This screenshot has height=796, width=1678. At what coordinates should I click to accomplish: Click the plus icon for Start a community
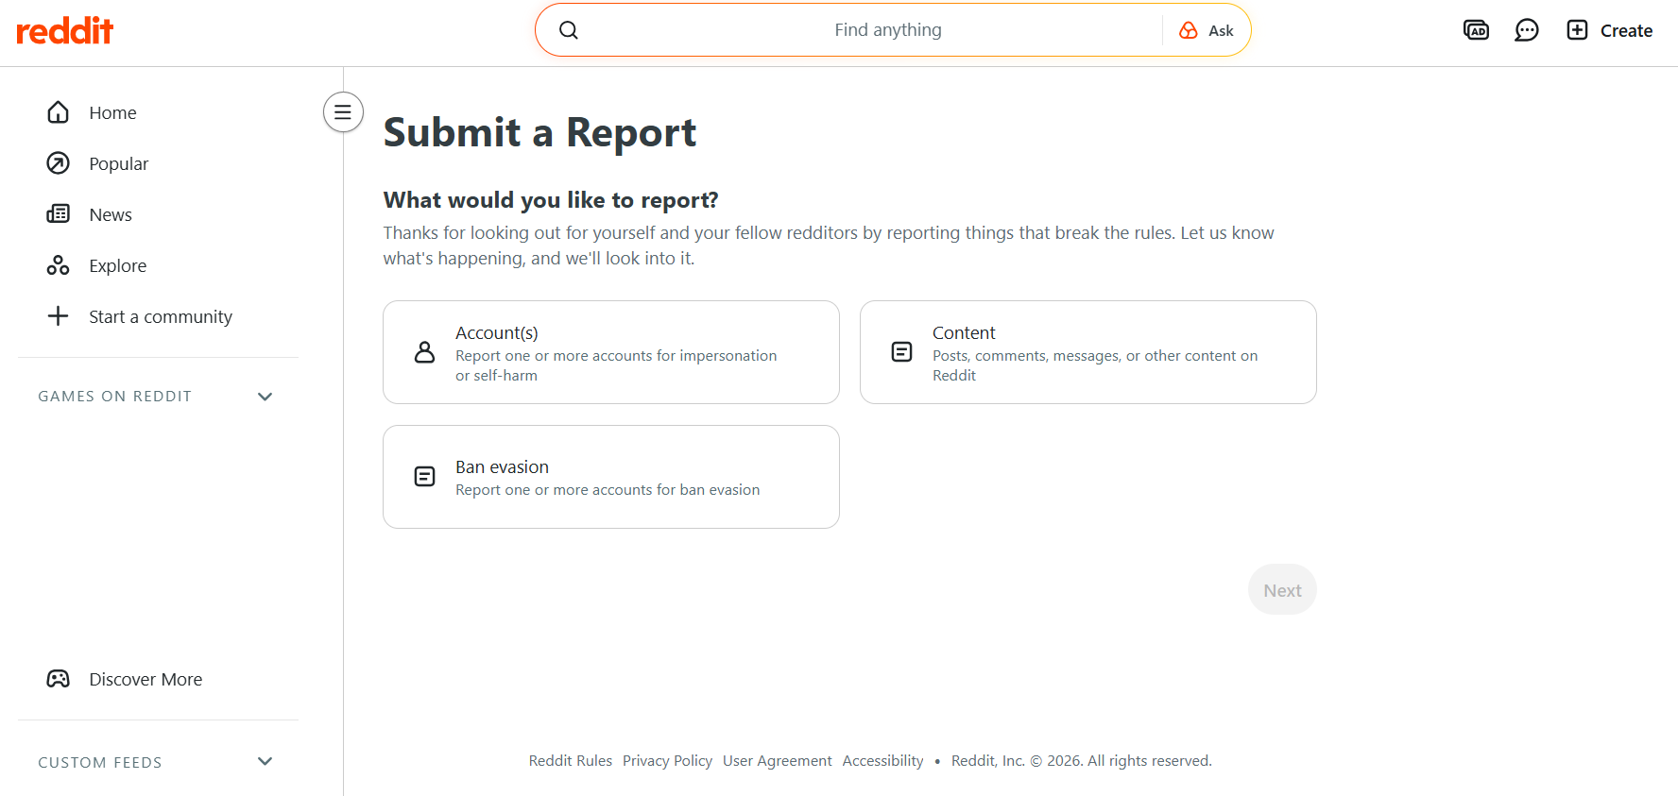59,316
